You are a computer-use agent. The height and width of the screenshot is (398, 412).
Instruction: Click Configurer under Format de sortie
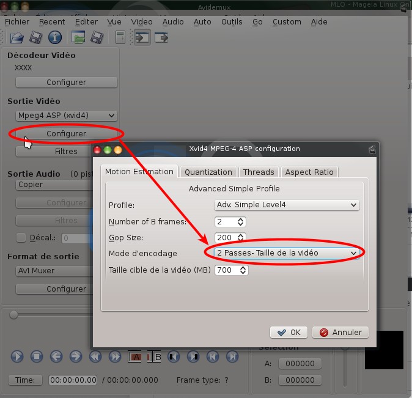(54, 289)
